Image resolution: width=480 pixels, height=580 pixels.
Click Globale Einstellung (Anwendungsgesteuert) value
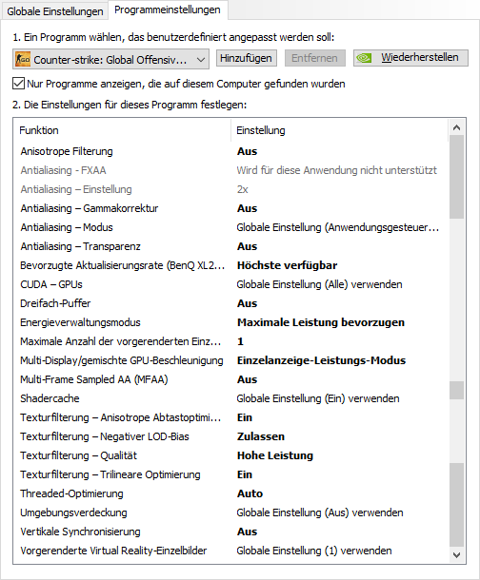338,227
